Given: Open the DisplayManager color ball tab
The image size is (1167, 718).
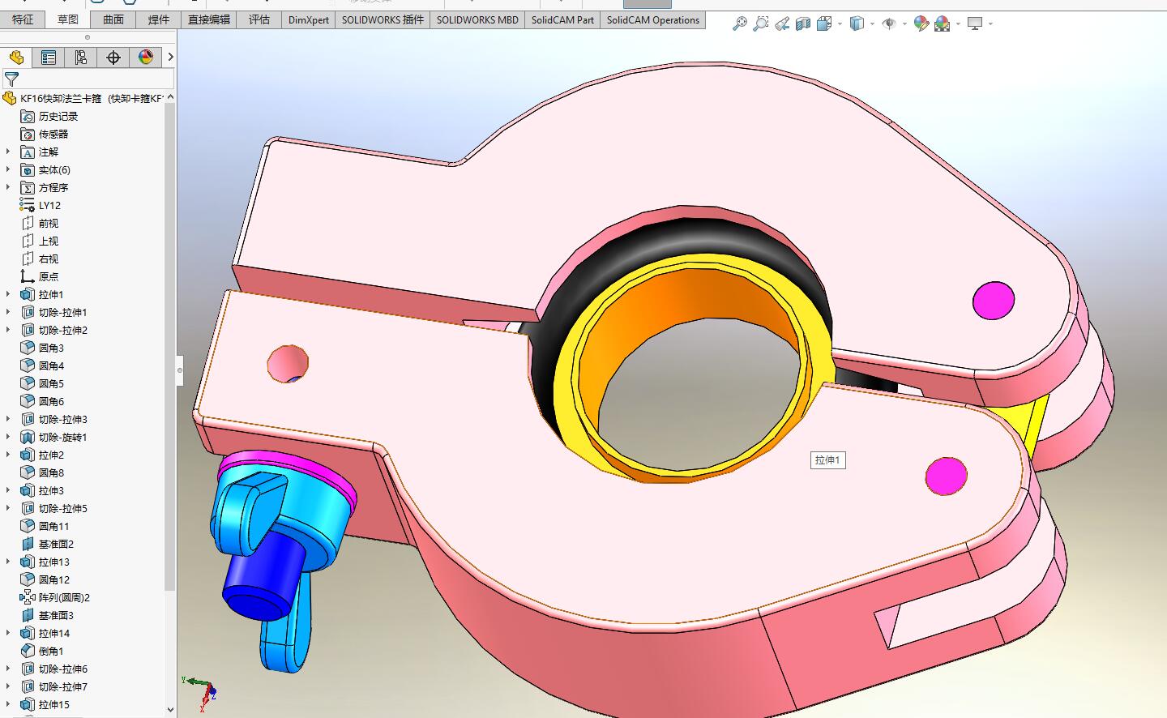Looking at the screenshot, I should [146, 57].
